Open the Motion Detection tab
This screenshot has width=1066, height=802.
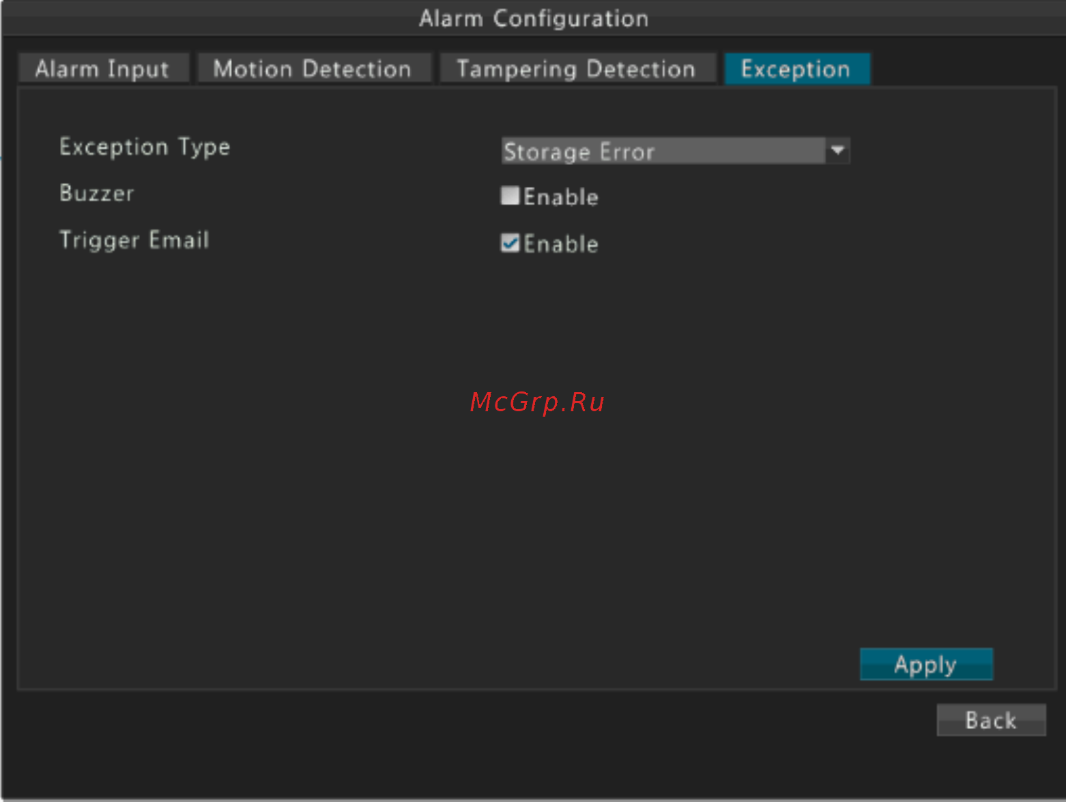pos(313,69)
